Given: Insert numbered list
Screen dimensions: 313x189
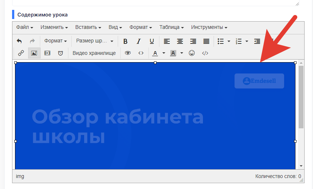Looking at the screenshot, I should 238,41.
